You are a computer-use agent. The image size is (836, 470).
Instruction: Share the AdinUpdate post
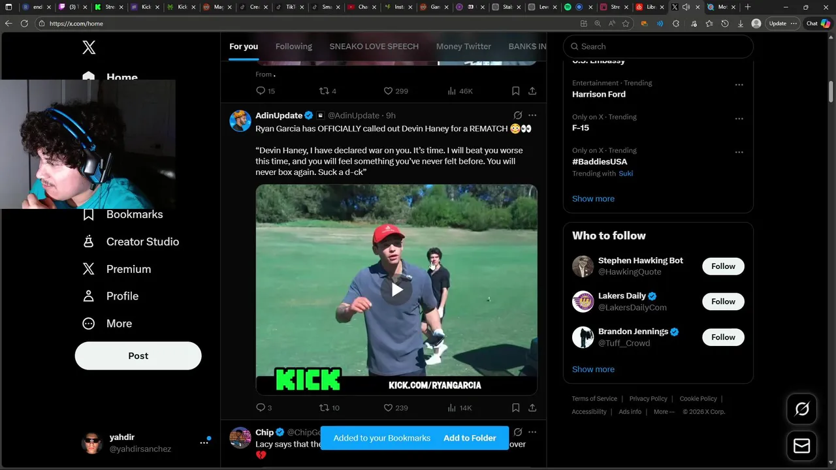[532, 407]
